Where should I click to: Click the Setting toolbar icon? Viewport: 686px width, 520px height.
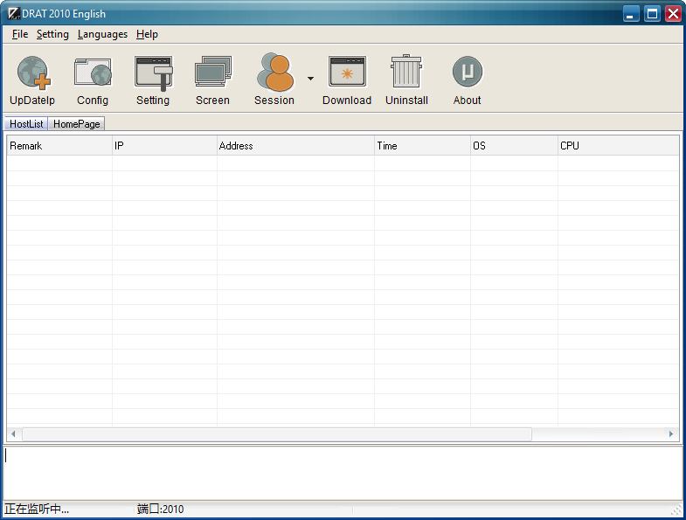153,73
